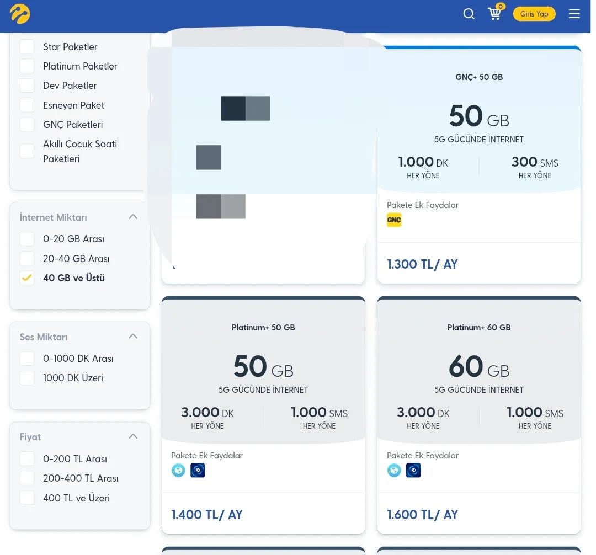The height and width of the screenshot is (555, 596).
Task: Click İnternet Miktarı filter heading
Action: [53, 217]
